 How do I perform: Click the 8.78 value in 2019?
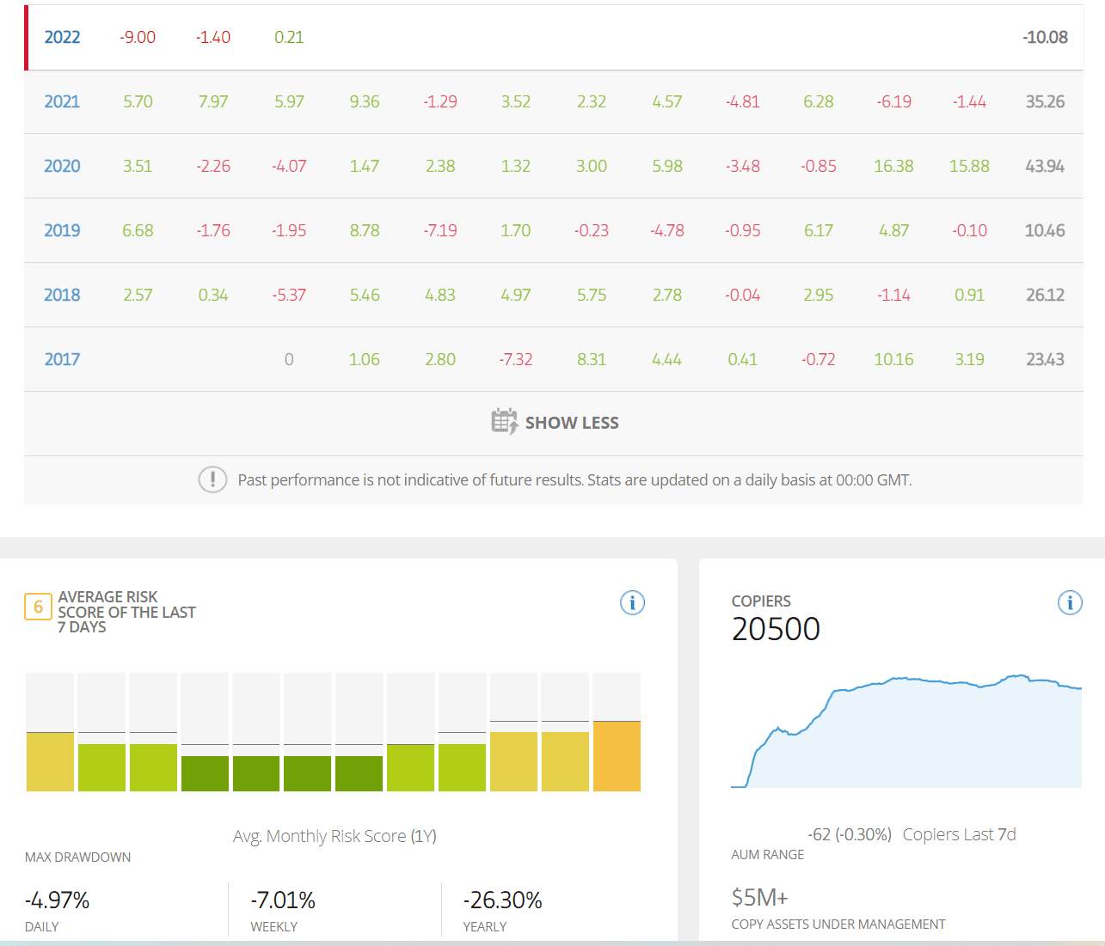[x=365, y=230]
